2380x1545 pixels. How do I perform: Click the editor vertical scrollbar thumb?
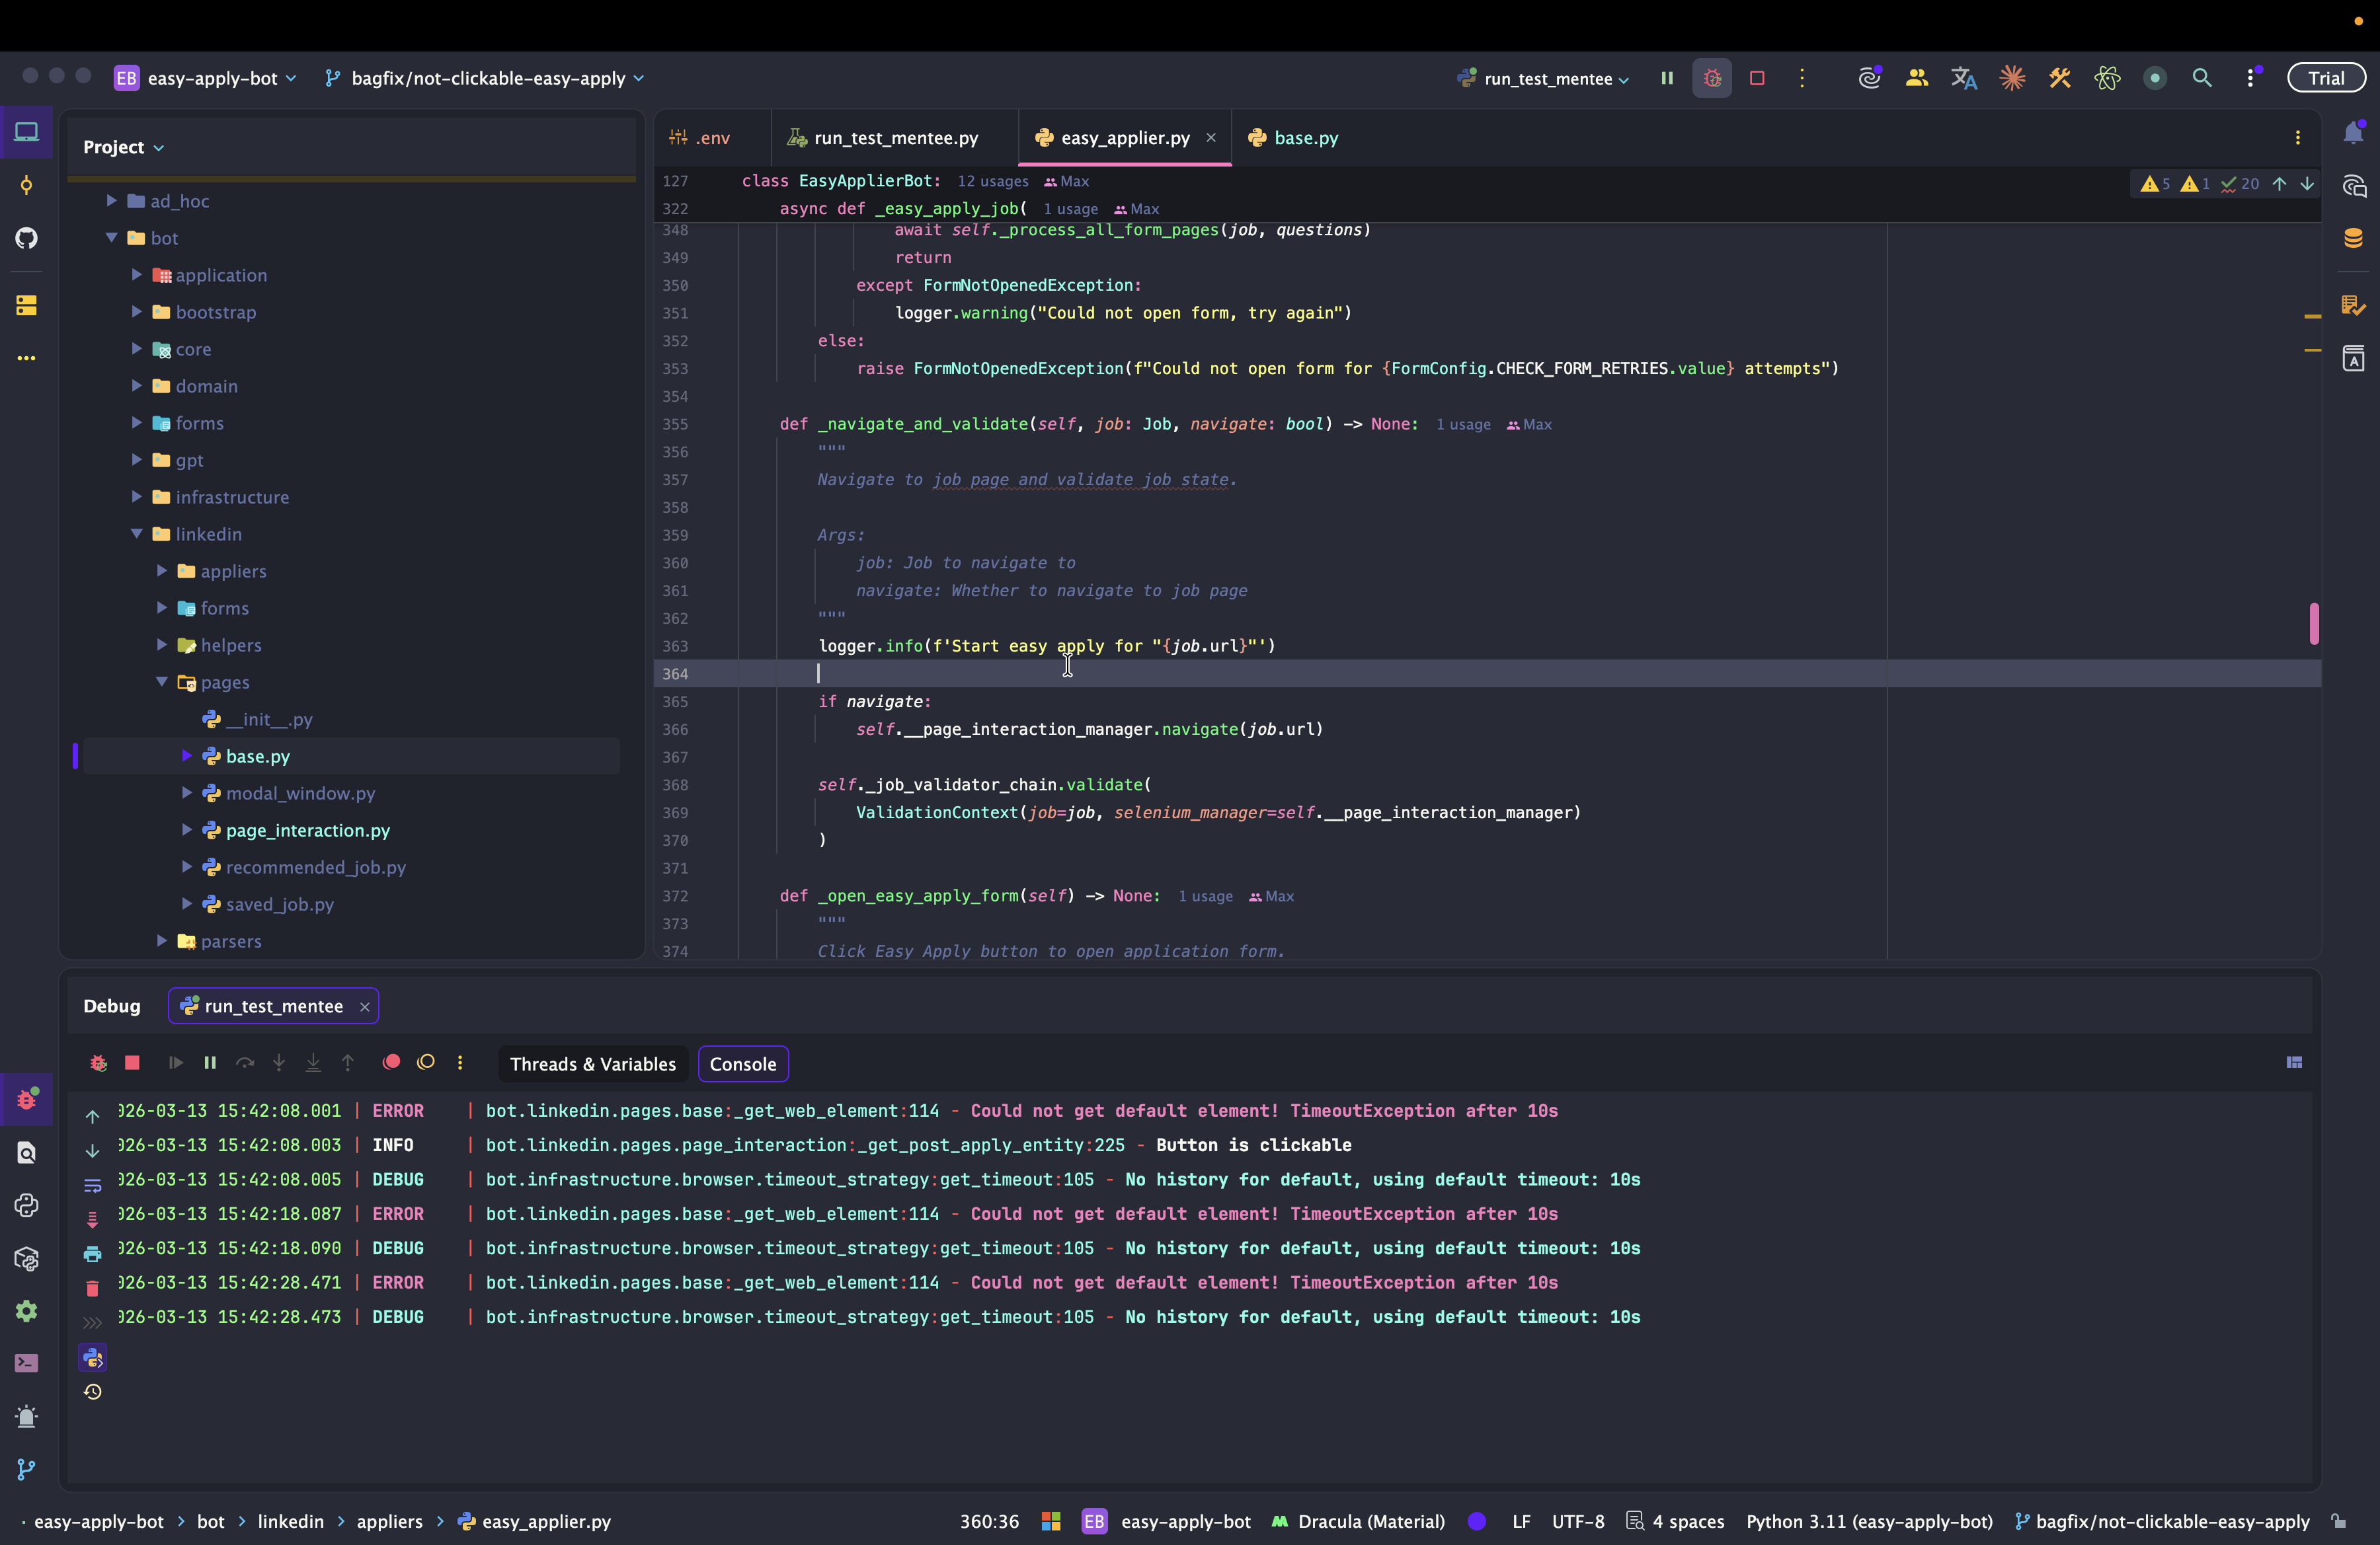point(2313,624)
